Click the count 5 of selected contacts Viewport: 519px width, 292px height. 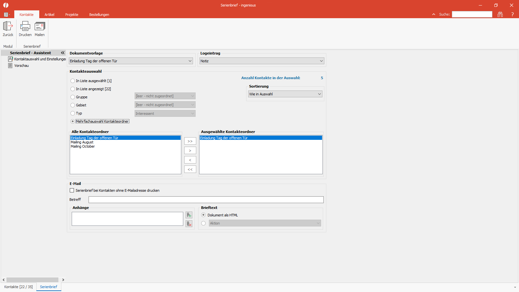pyautogui.click(x=322, y=78)
